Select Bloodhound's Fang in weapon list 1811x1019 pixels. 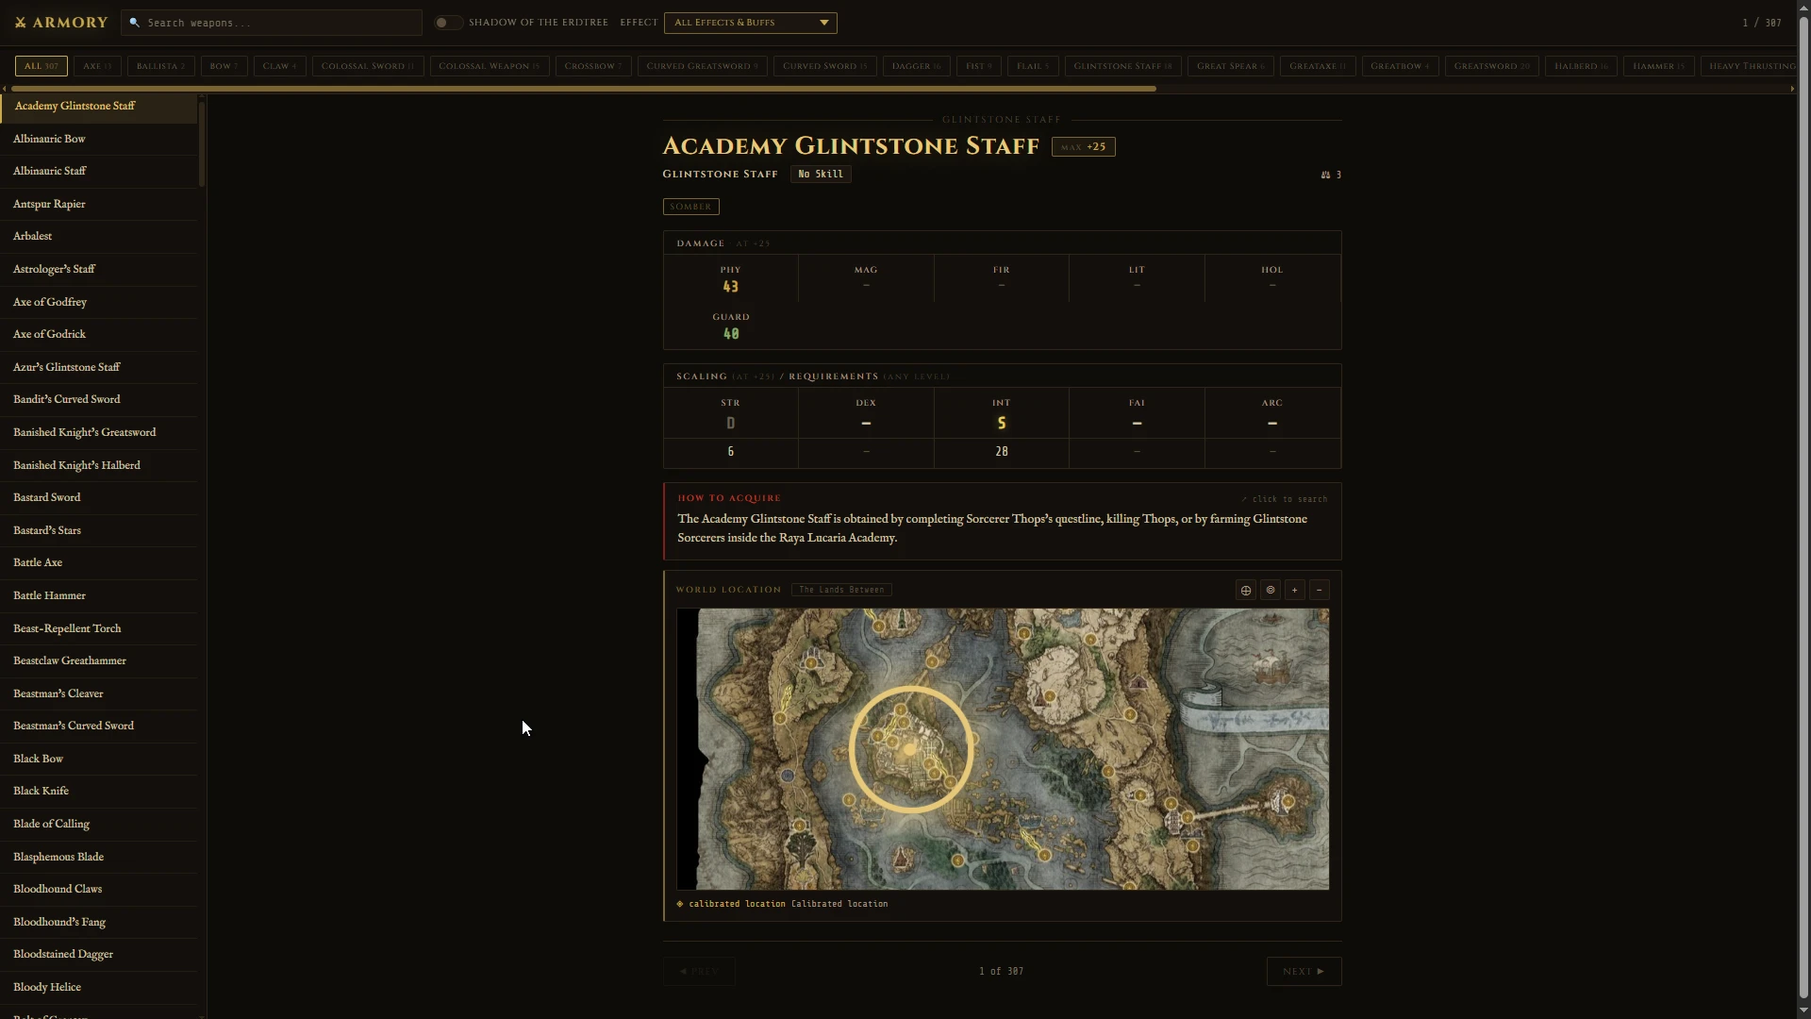tap(99, 923)
